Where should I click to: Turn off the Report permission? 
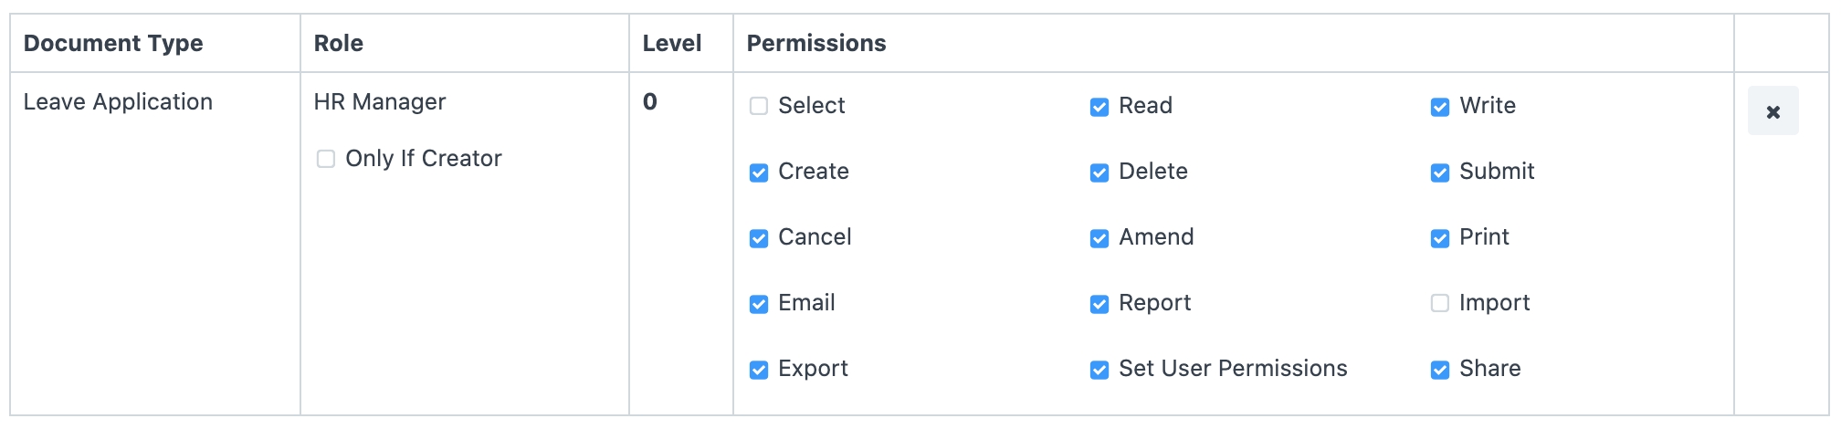(x=1099, y=304)
